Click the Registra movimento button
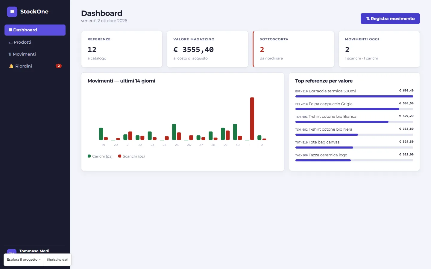 click(390, 19)
